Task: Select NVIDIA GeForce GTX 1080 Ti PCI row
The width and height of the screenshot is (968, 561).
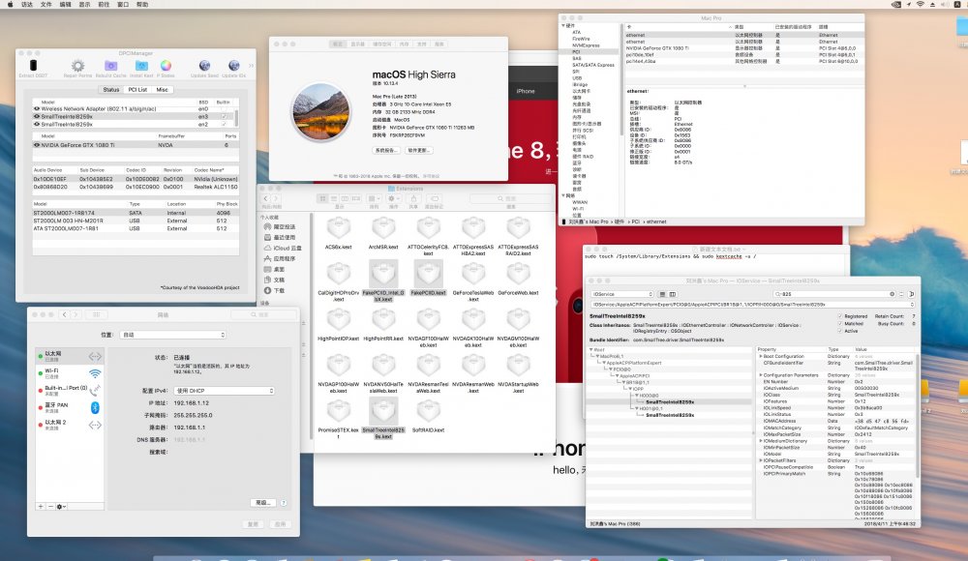Action: point(743,48)
